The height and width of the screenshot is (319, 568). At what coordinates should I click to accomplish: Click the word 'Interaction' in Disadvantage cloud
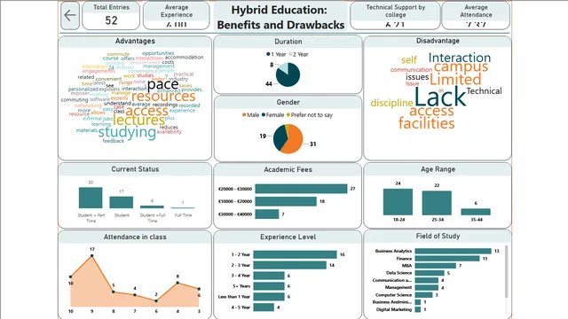460,58
